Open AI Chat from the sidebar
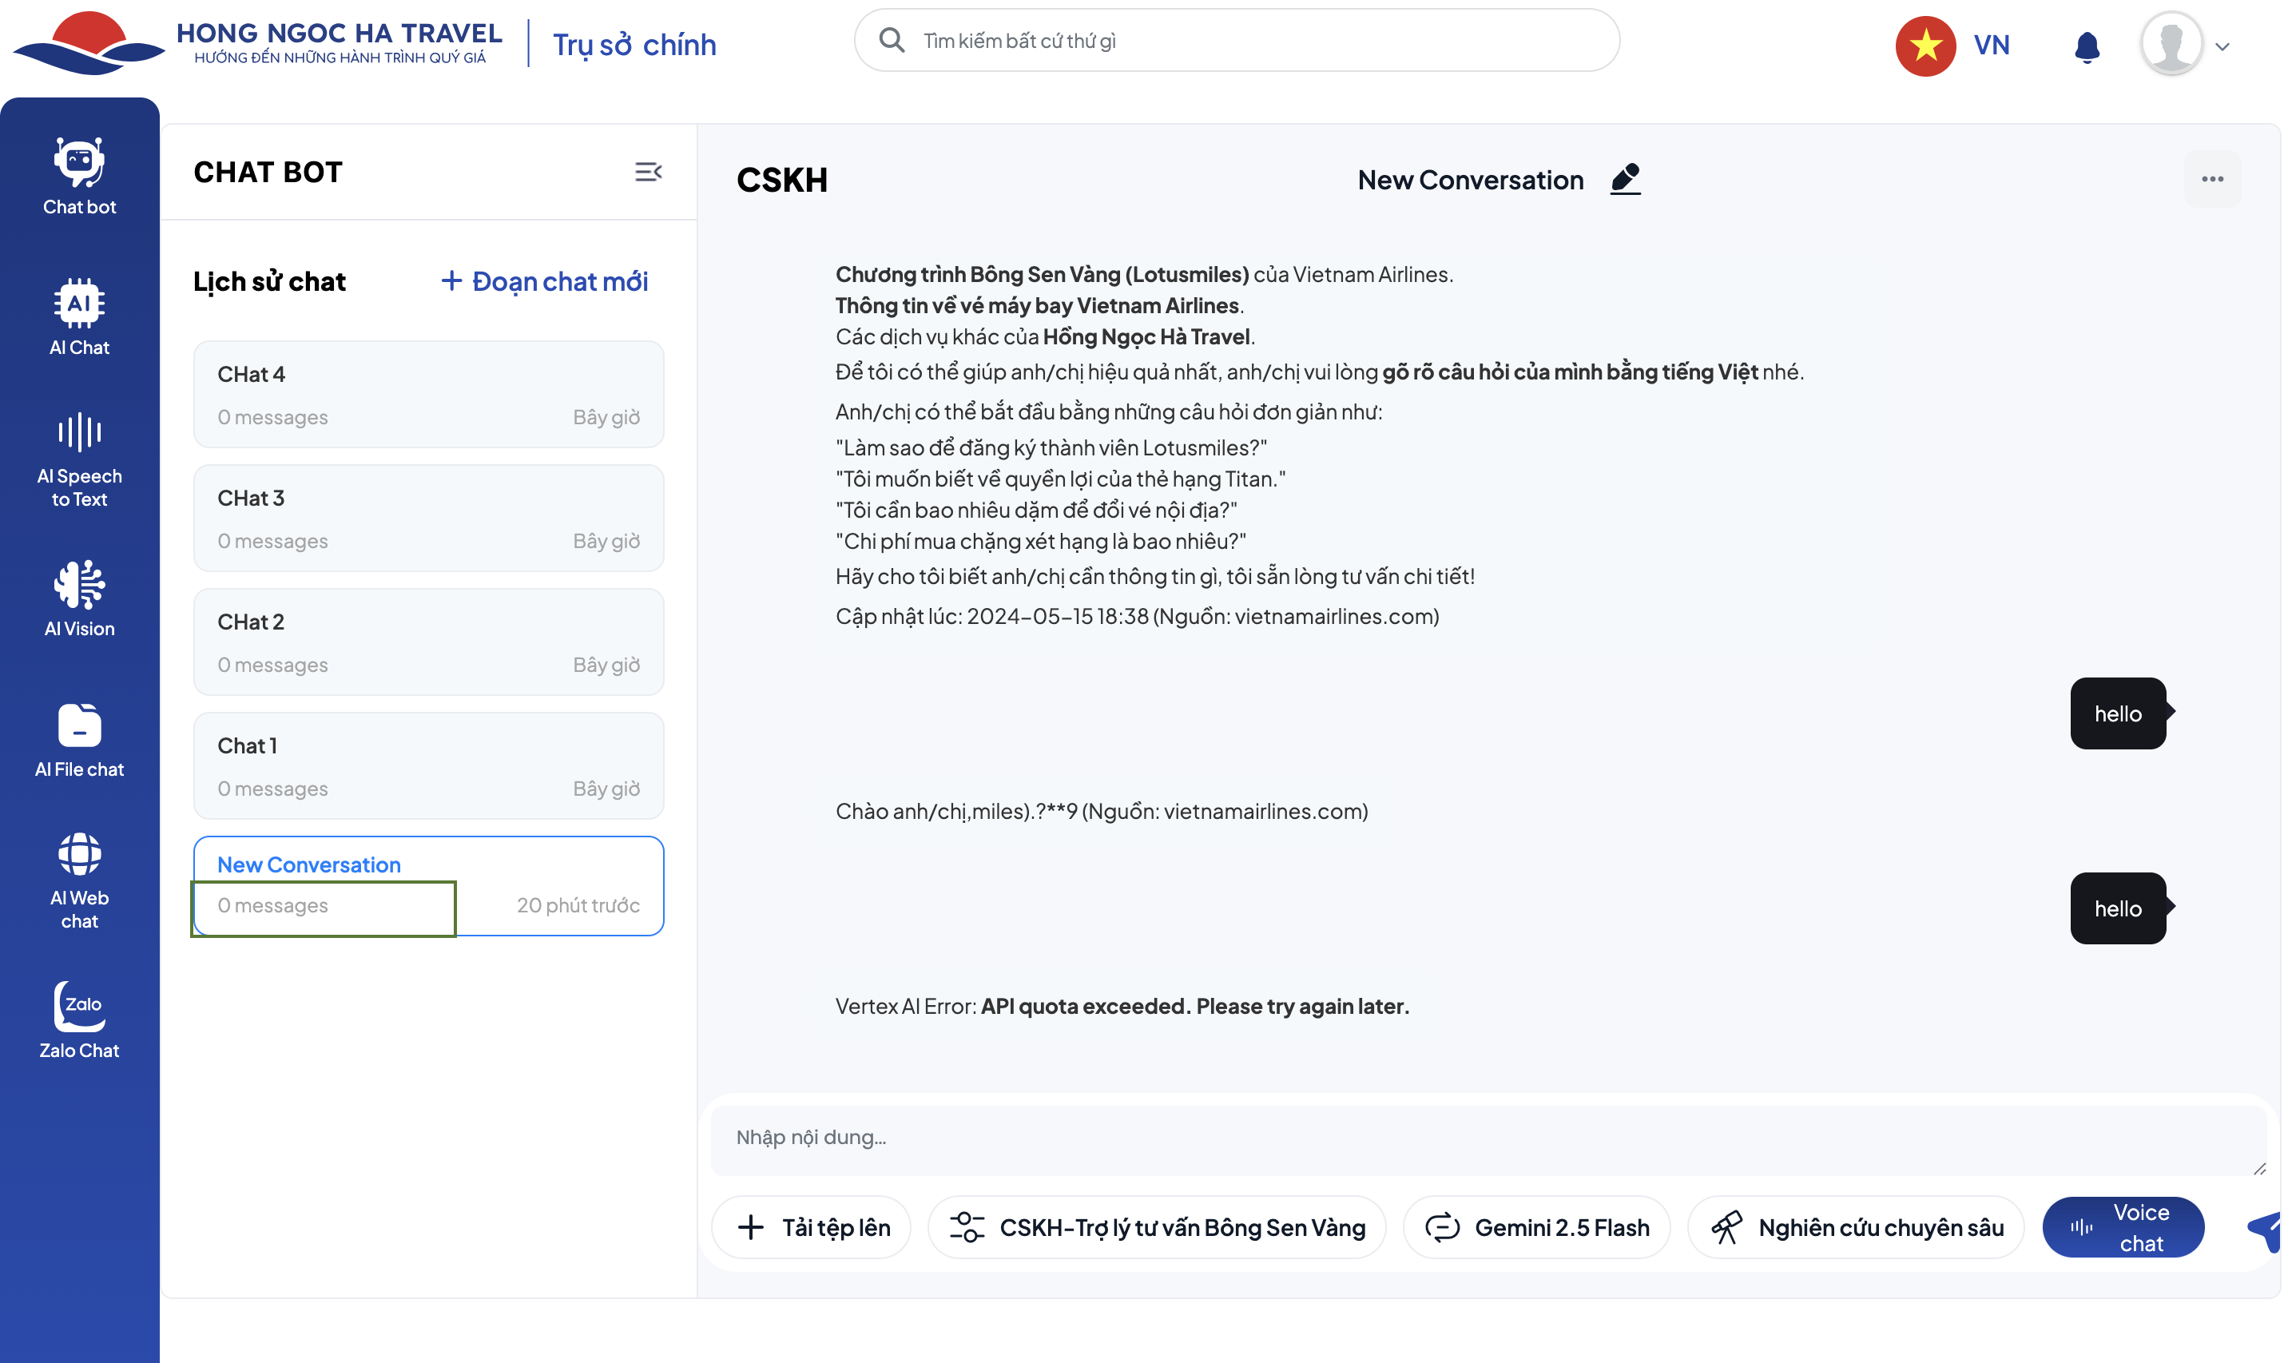2288x1363 pixels. pos(79,317)
